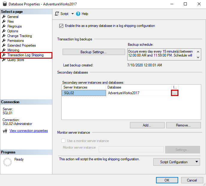
Task: Click the wrench icon next to Filegroups
Action: pyautogui.click(x=4, y=26)
